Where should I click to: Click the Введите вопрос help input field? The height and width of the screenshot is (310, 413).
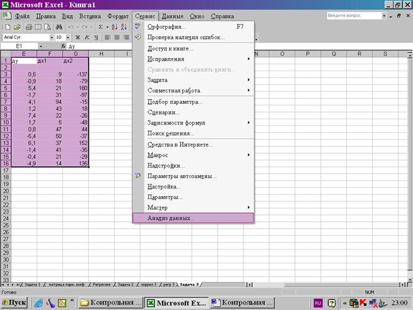click(x=354, y=16)
